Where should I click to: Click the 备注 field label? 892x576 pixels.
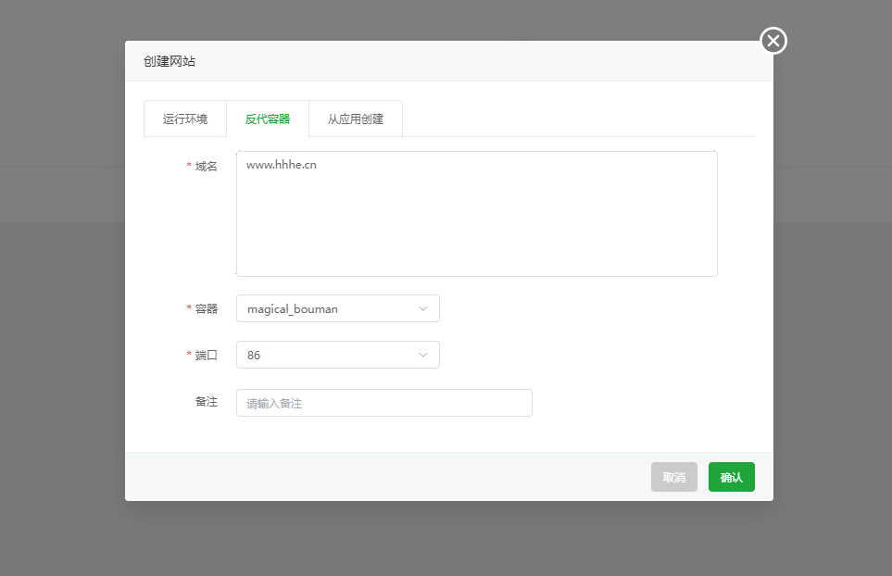pyautogui.click(x=206, y=402)
